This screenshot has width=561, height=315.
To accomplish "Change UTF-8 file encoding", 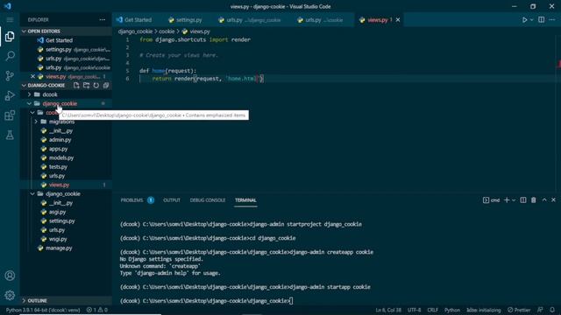I will coord(414,310).
